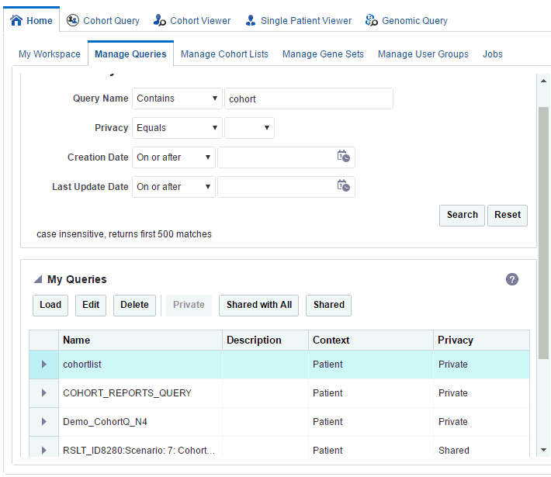Switch to Manage User Groups tab
The height and width of the screenshot is (477, 551).
(423, 54)
